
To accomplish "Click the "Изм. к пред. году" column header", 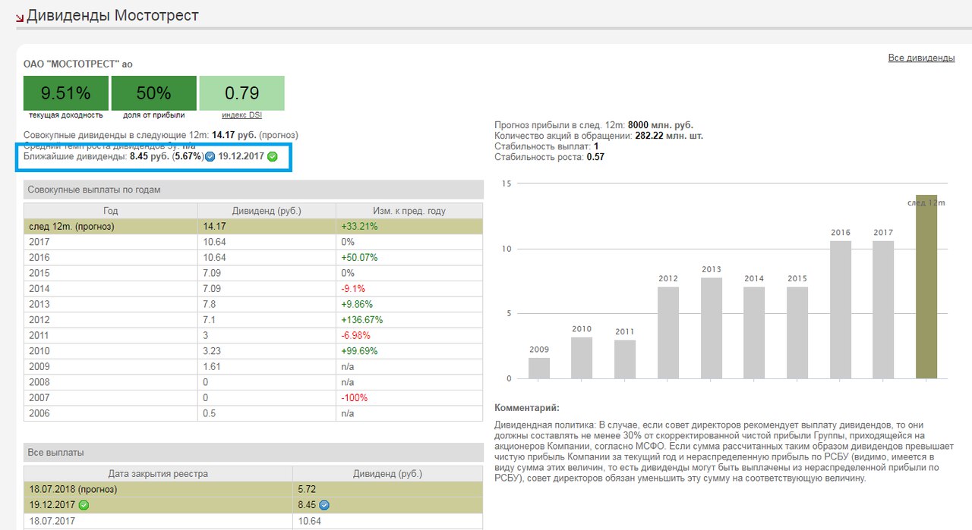I will [409, 211].
